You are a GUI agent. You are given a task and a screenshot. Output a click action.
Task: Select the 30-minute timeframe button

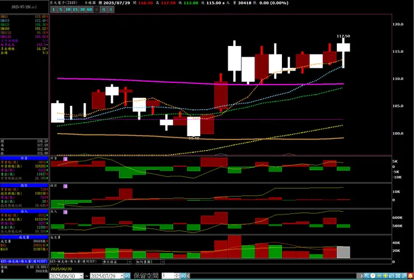click(x=82, y=10)
